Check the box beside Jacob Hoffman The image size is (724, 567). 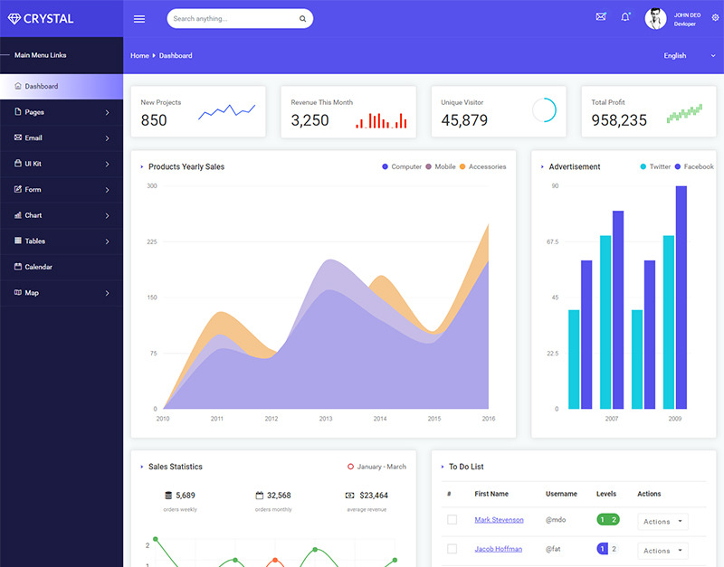coord(452,549)
